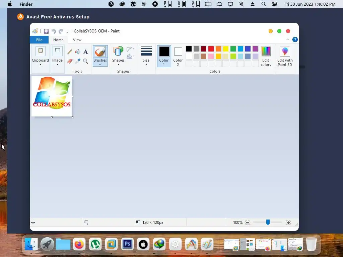Expand the Image dropdown arrow
Viewport: 343px width, 257px height.
point(57,65)
